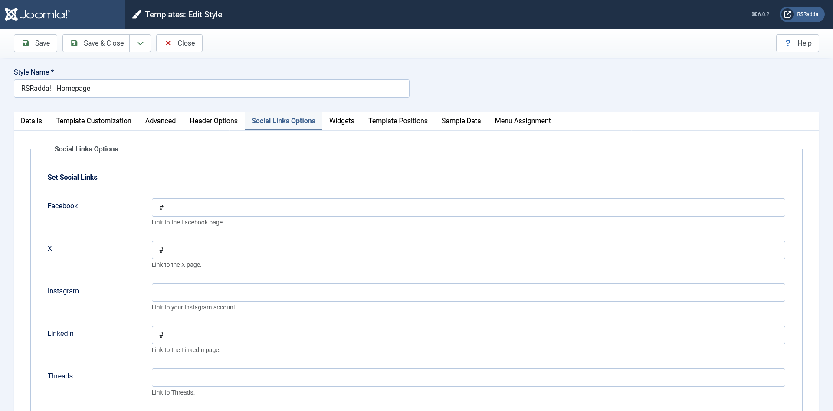
Task: Click the paintbrush icon beside Templates title
Action: click(x=137, y=15)
